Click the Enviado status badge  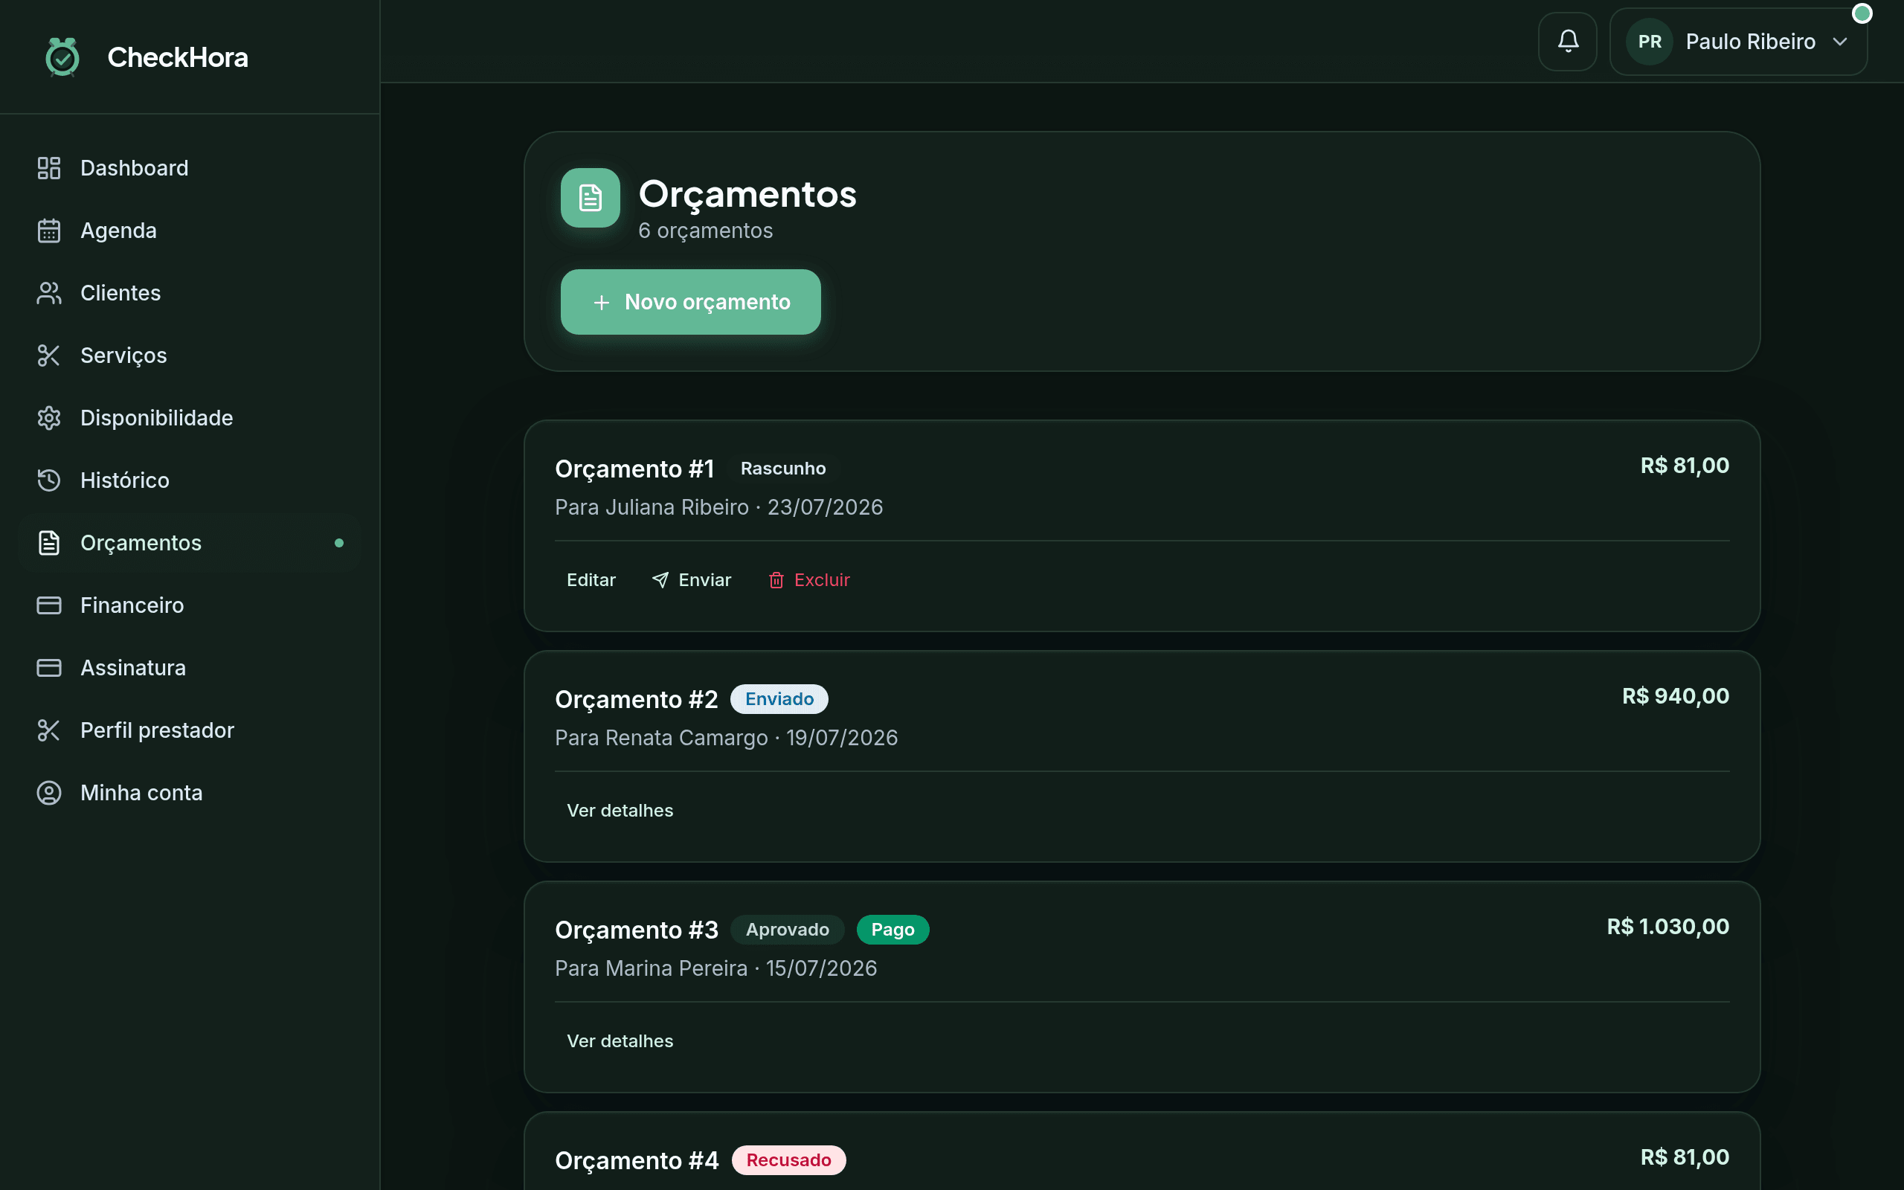(x=779, y=699)
